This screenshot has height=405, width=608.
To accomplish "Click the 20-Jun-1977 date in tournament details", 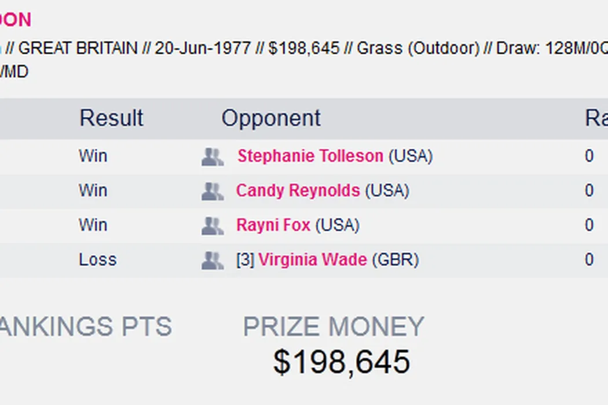I will (x=203, y=48).
